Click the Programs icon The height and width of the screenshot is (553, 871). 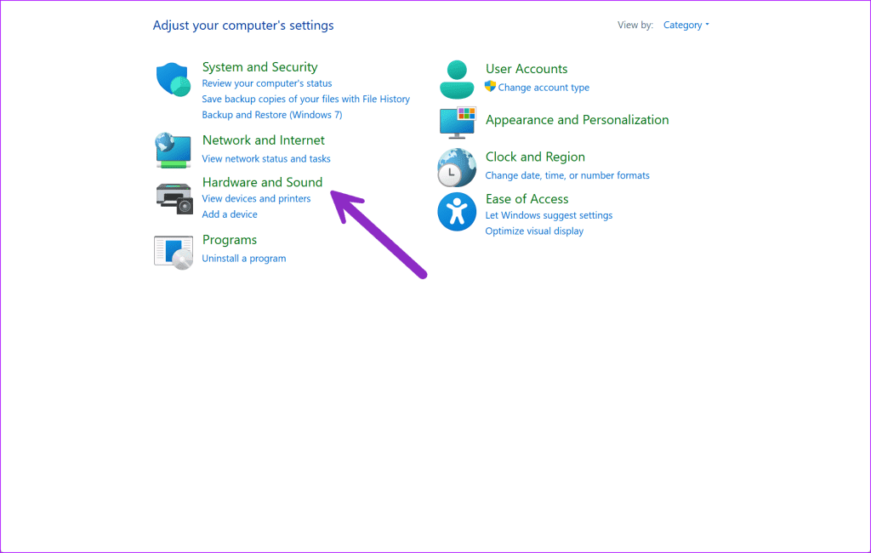[x=174, y=251]
